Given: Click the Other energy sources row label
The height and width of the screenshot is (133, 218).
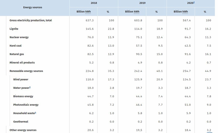Looking at the screenshot, I should (23, 130).
